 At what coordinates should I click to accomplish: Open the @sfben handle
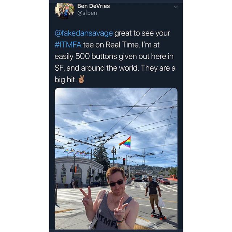[x=87, y=13]
